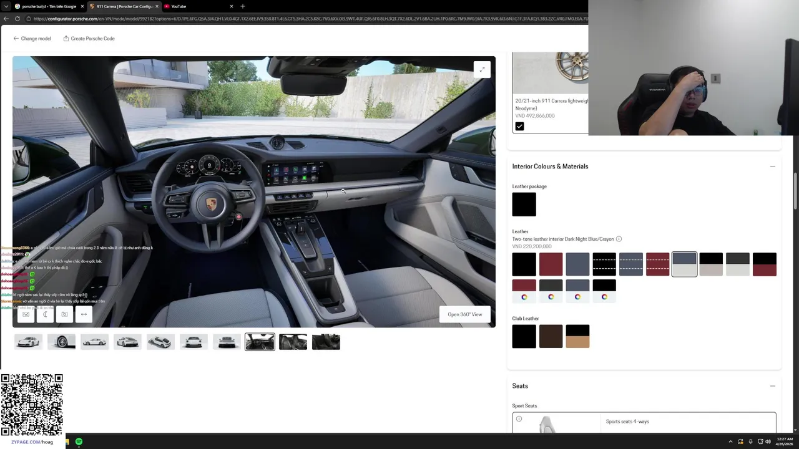Choose the black and red two-tone leather swatch
This screenshot has height=449, width=799.
[765, 264]
